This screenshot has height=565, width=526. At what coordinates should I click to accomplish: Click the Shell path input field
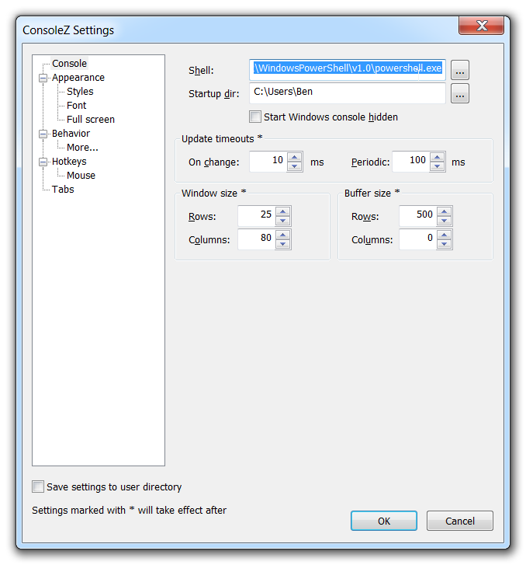coord(348,69)
